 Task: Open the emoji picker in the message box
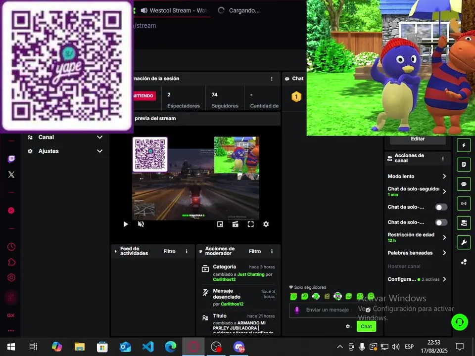point(368,310)
